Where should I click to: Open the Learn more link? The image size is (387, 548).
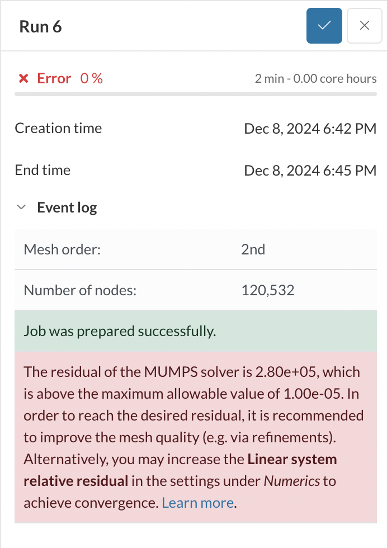[197, 503]
